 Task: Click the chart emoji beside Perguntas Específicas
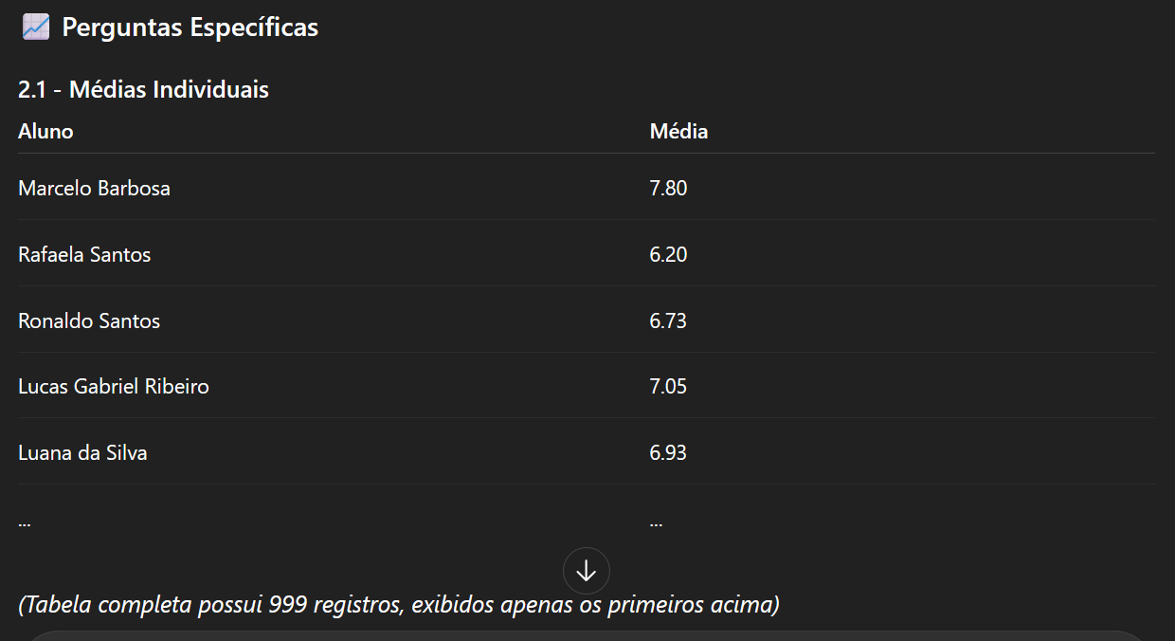point(36,28)
